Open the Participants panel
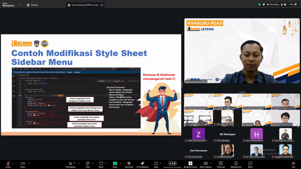The height and width of the screenshot is (169, 301). pos(70,163)
